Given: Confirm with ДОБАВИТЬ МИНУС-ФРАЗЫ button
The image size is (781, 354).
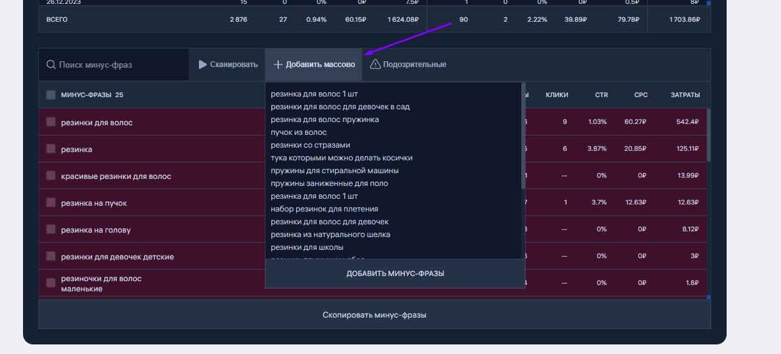Looking at the screenshot, I should [395, 273].
